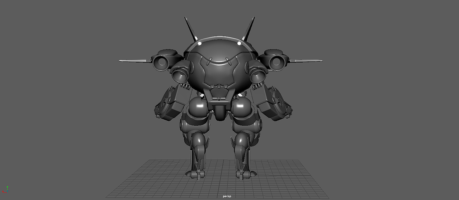Click the XYZ axis orientation gizmo
The image size is (459, 200).
[5, 190]
